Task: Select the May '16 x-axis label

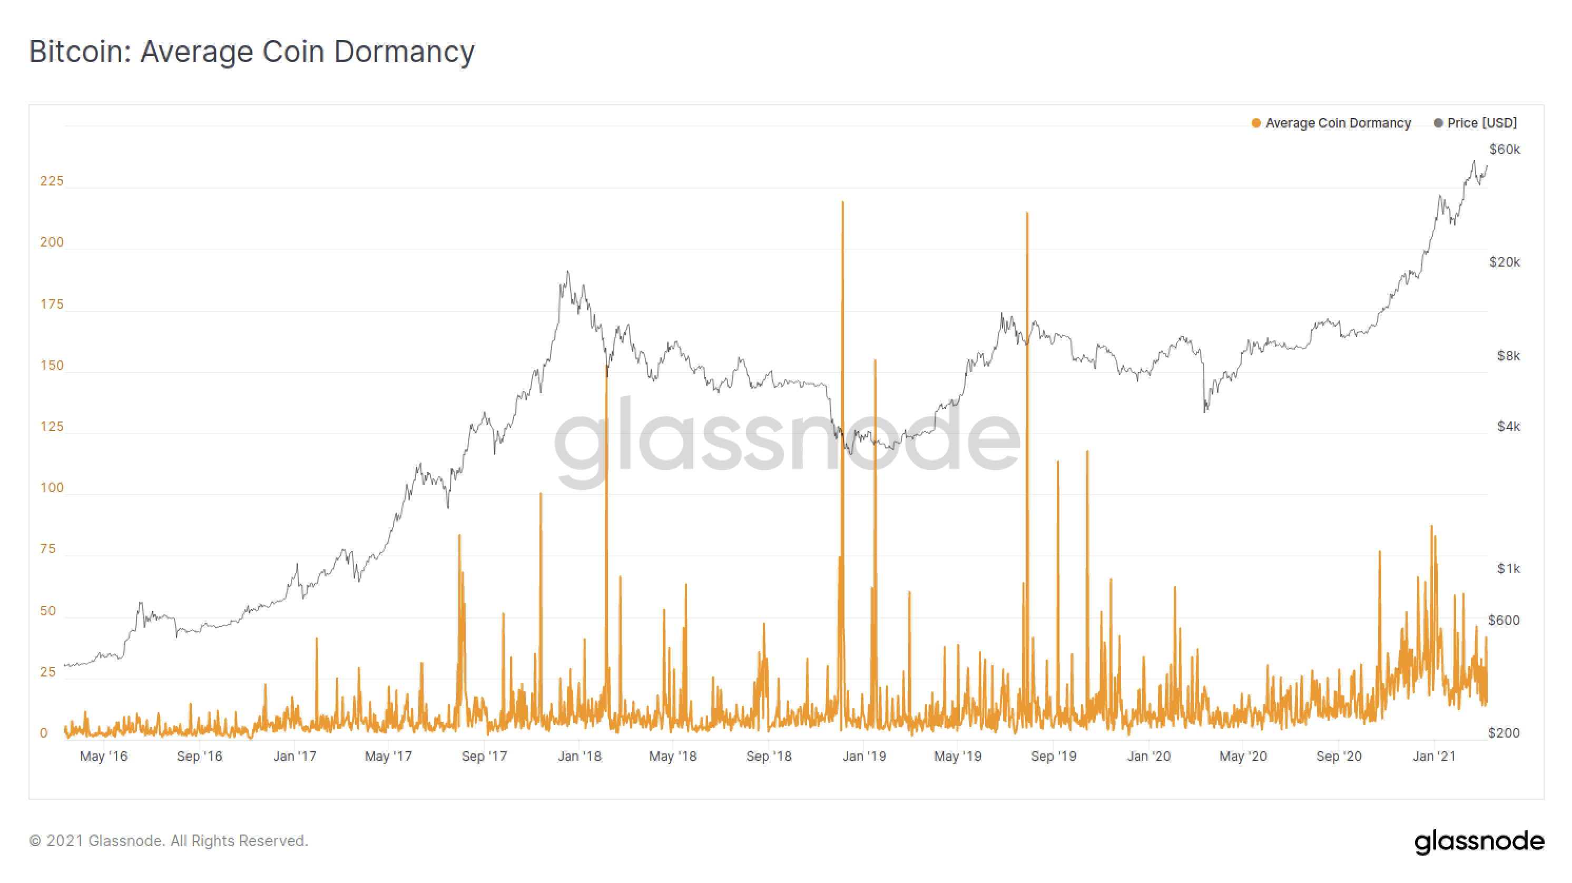Action: pyautogui.click(x=104, y=756)
